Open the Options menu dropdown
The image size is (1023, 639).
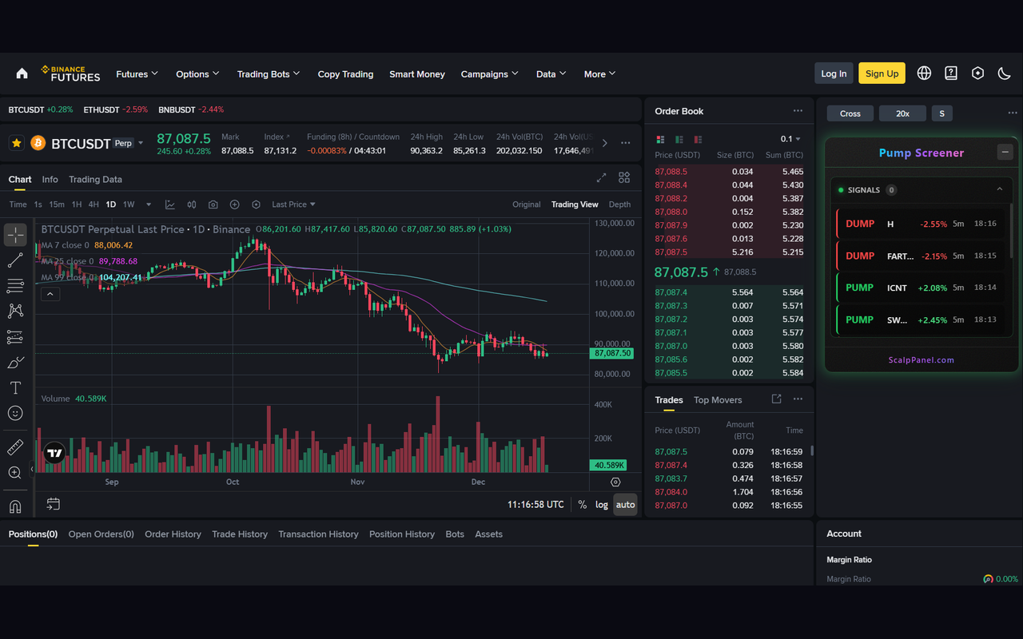click(197, 73)
